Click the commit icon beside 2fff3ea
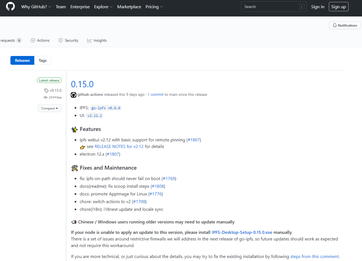 (x=46, y=97)
